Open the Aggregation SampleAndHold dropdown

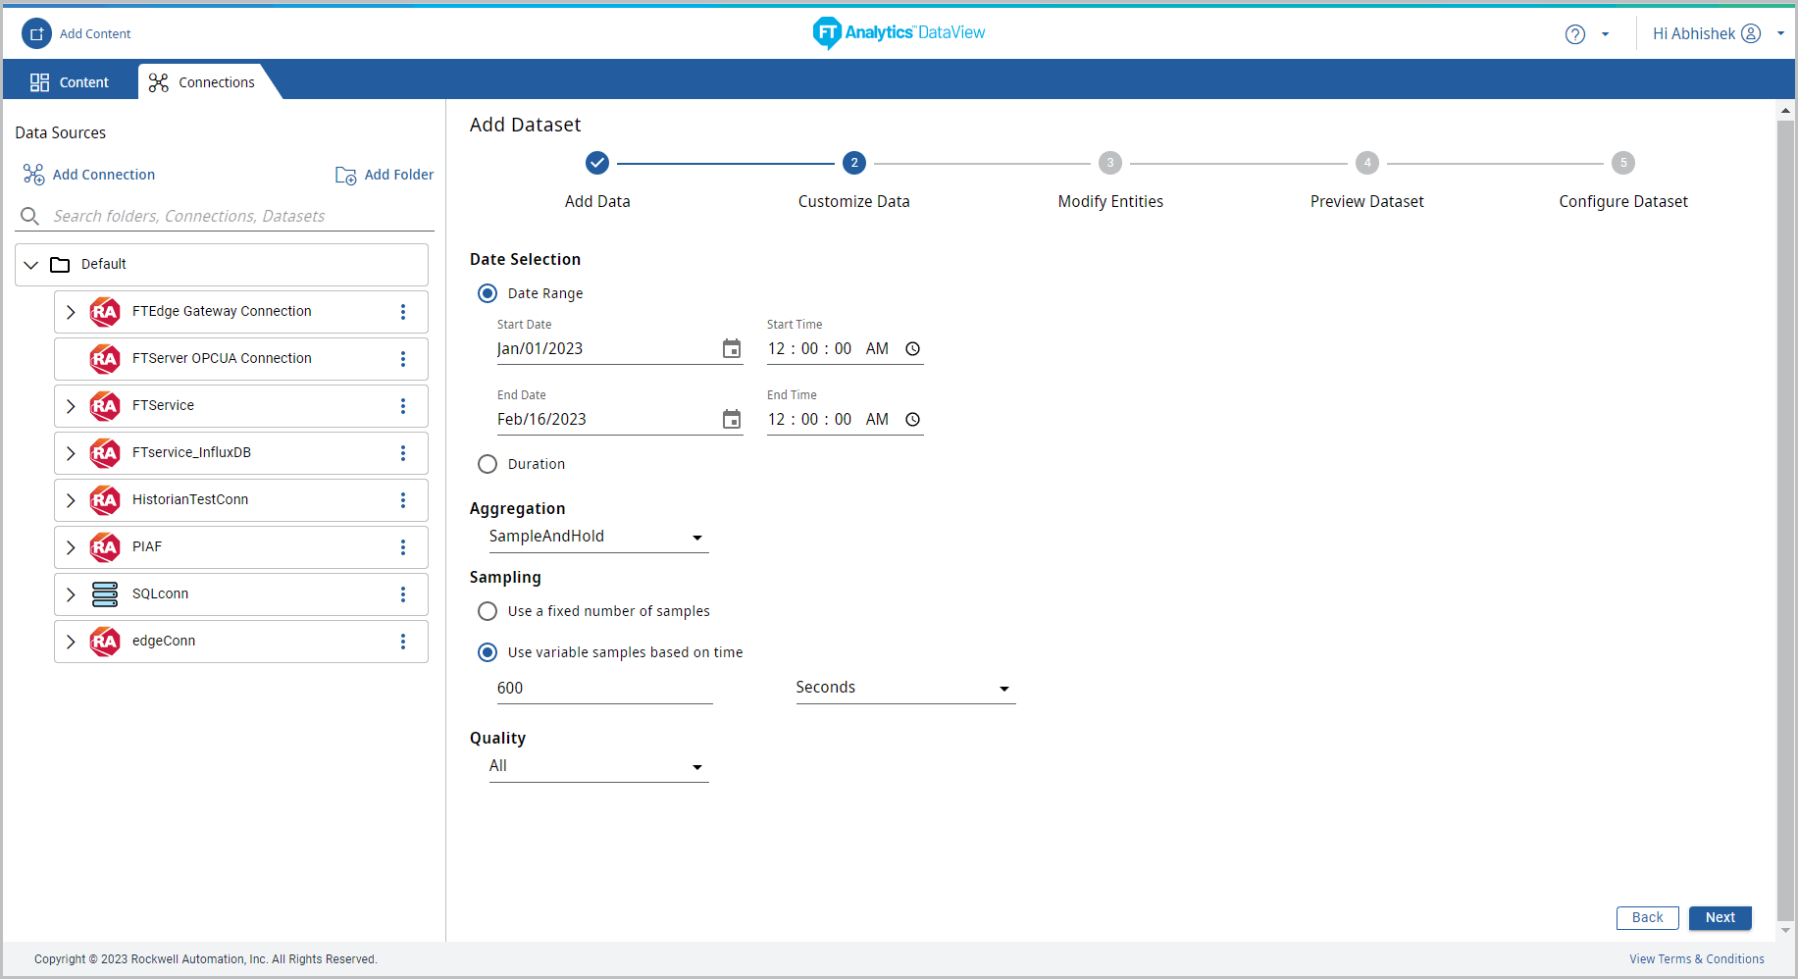point(598,537)
